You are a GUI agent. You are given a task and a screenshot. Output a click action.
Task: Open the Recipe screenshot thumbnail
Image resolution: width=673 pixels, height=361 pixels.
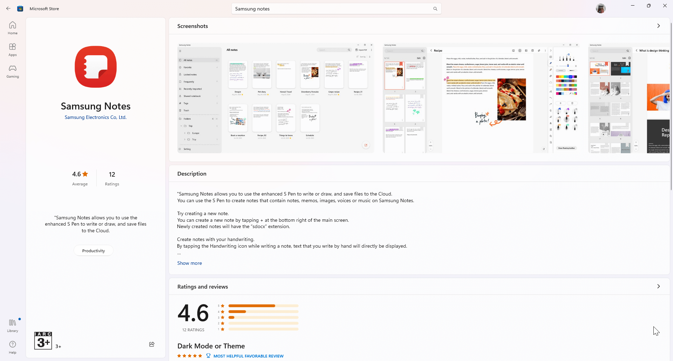coord(481,98)
